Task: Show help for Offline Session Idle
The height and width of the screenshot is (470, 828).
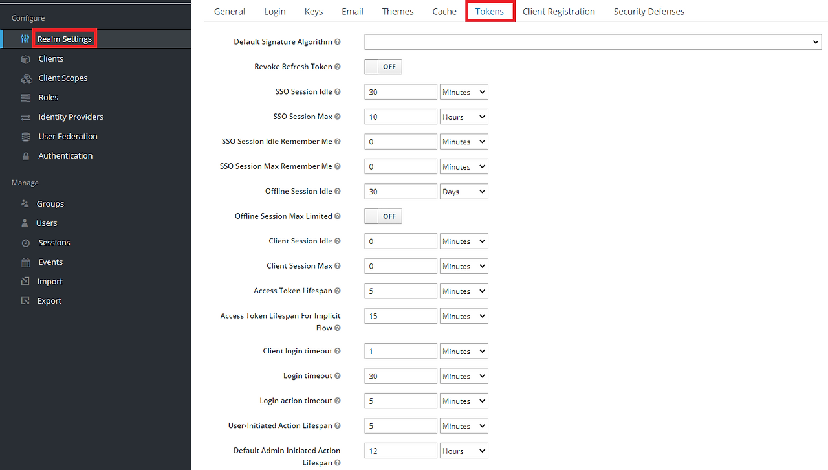Action: [338, 192]
